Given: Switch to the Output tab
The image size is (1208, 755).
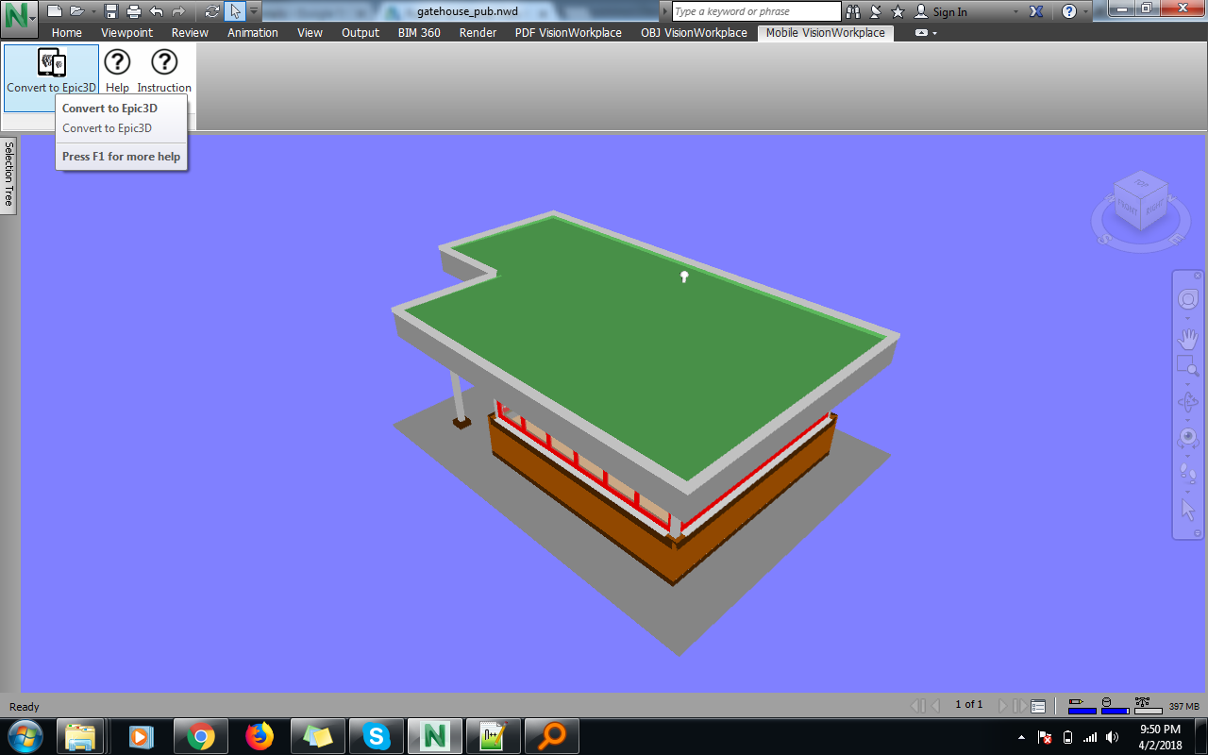Looking at the screenshot, I should [x=361, y=32].
